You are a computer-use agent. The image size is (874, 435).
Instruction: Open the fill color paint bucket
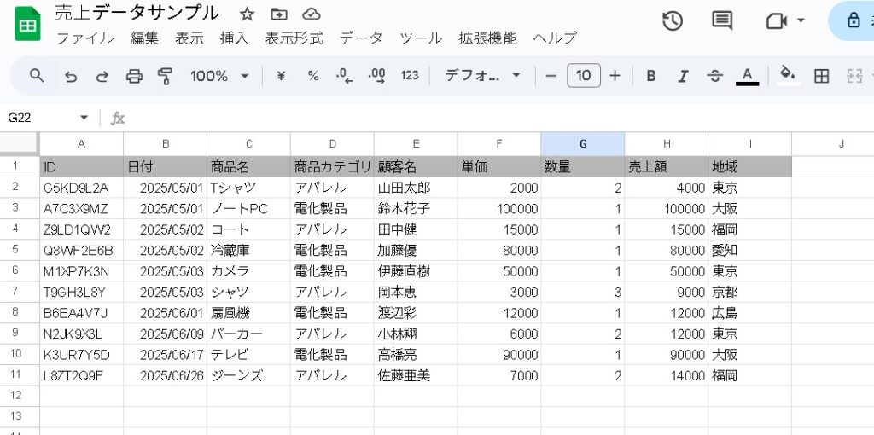pos(788,74)
